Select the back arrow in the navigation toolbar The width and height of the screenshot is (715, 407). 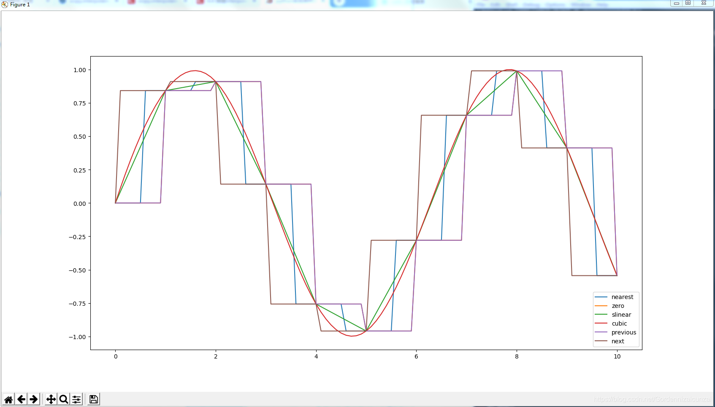[x=22, y=399]
